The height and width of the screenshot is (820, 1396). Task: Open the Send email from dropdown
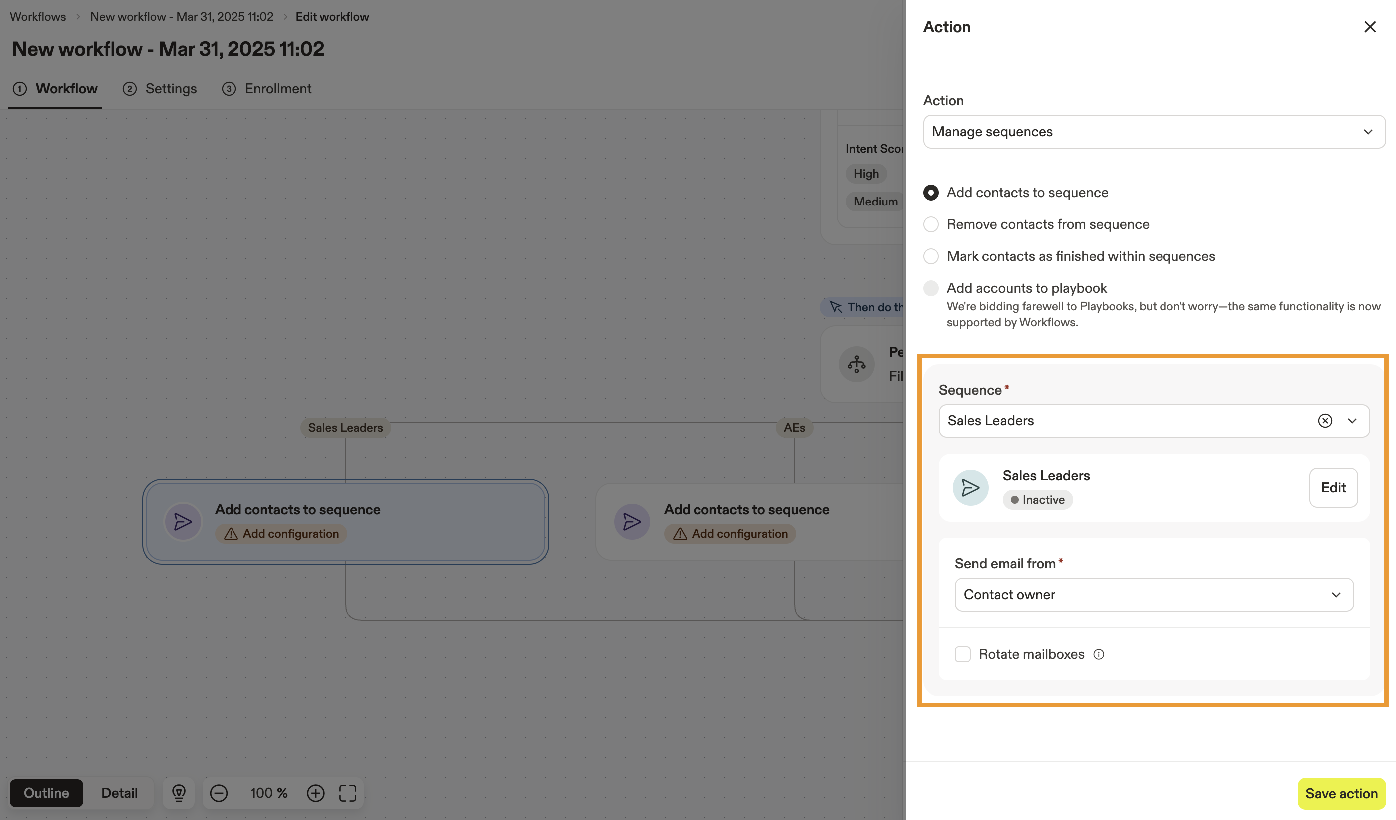pos(1154,595)
